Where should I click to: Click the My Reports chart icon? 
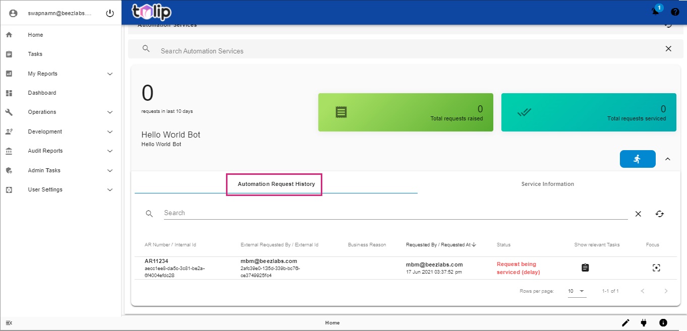click(9, 74)
